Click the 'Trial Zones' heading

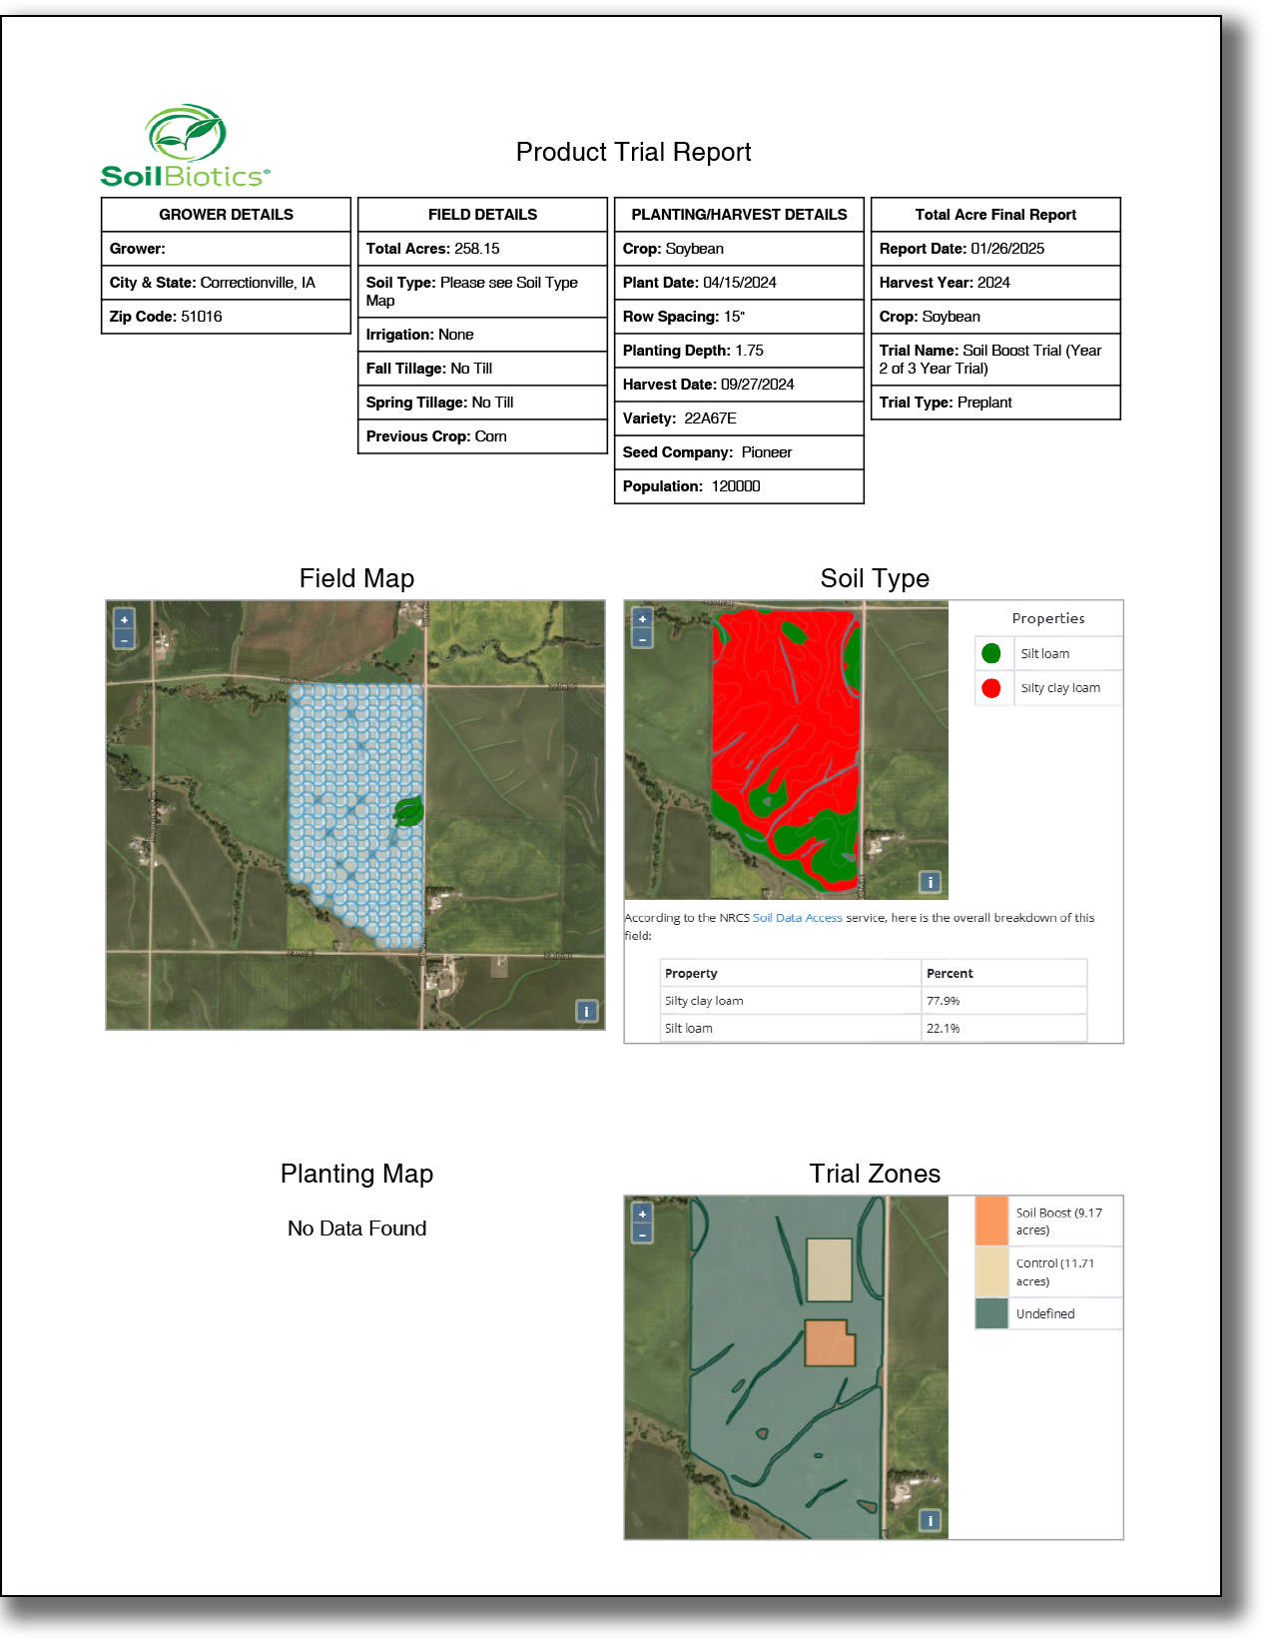point(875,1174)
